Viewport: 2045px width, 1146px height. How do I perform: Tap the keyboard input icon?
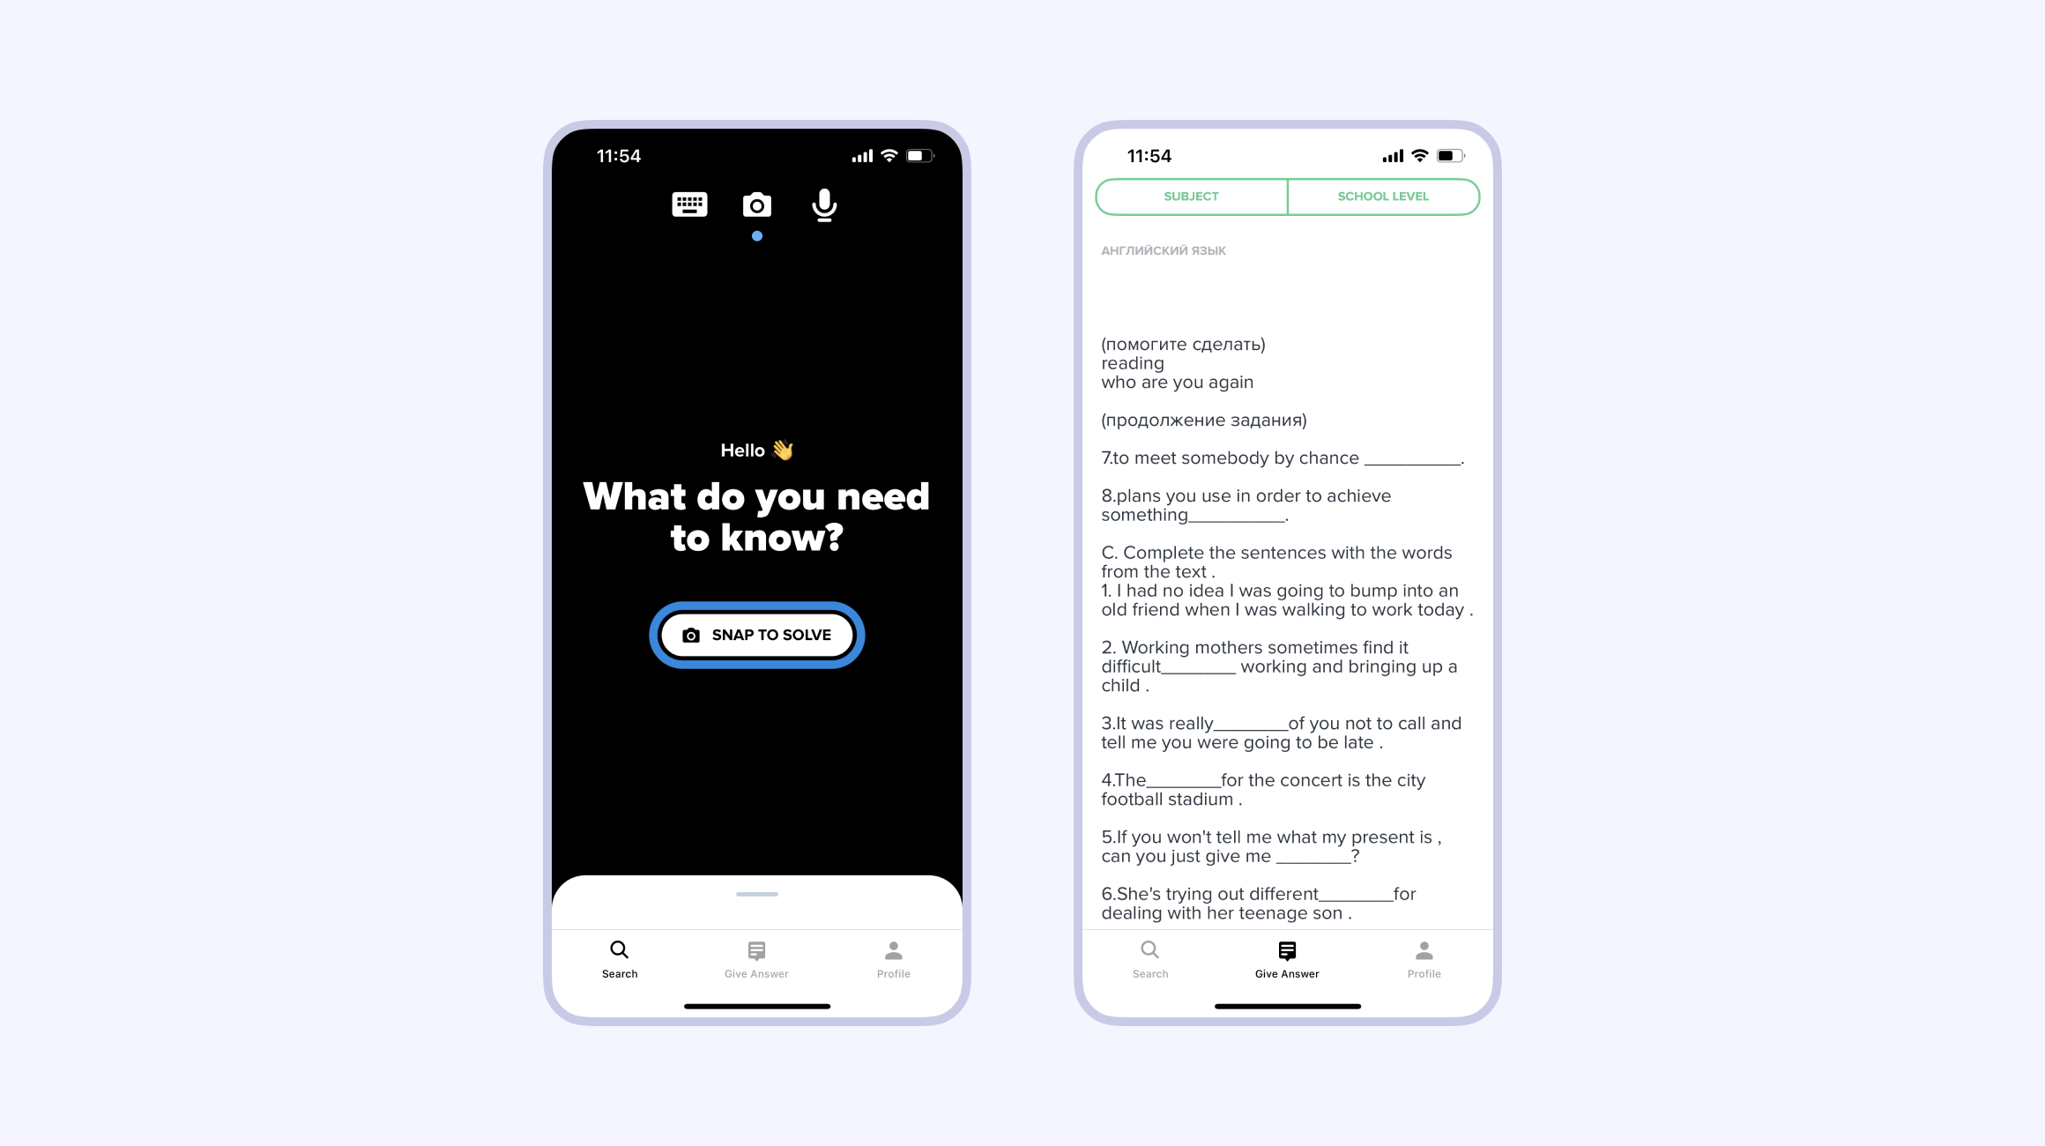point(688,206)
